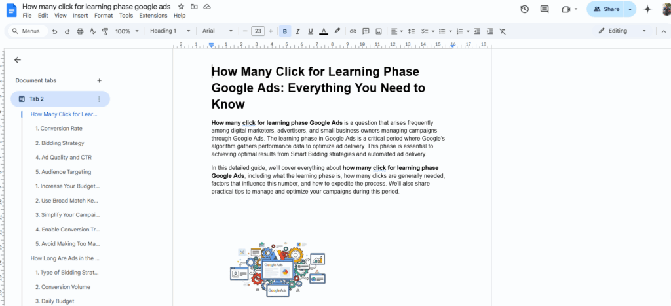Screen dimensions: 671x306
Task: Toggle bold formatting
Action: pos(285,31)
